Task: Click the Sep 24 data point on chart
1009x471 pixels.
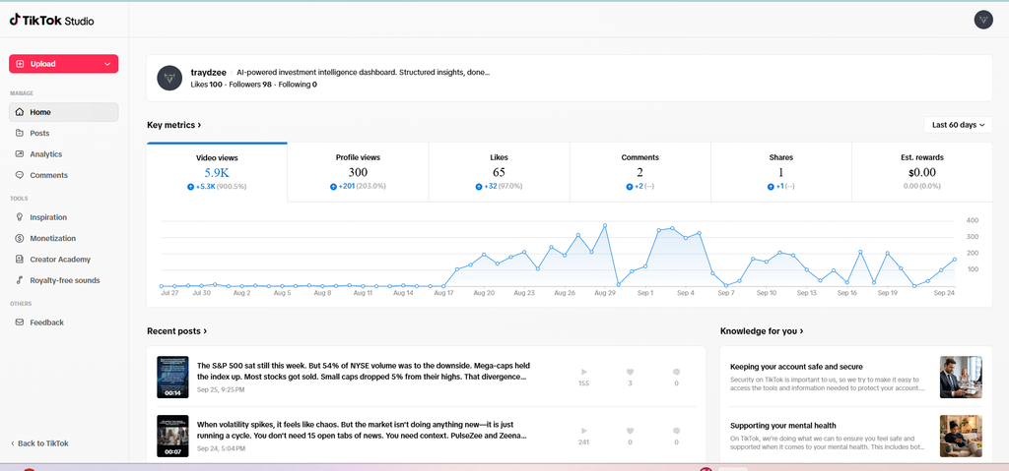Action: tap(954, 259)
